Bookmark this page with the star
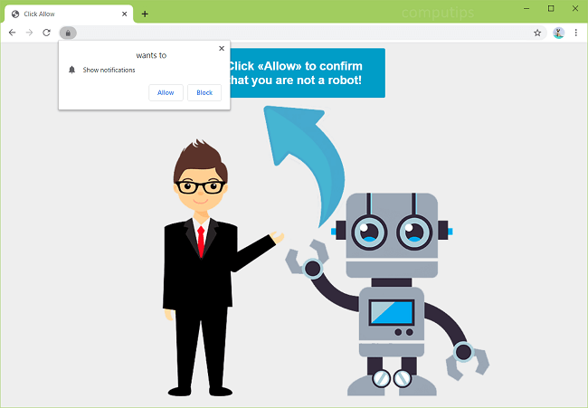The width and height of the screenshot is (588, 408). (537, 33)
